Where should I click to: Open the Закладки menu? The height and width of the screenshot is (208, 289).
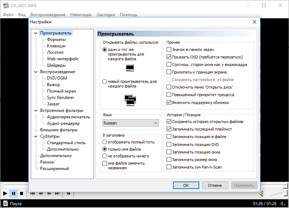[106, 15]
